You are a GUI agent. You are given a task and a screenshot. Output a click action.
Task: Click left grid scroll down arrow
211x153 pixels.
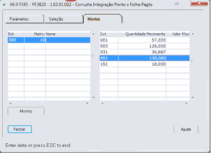pos(94,97)
